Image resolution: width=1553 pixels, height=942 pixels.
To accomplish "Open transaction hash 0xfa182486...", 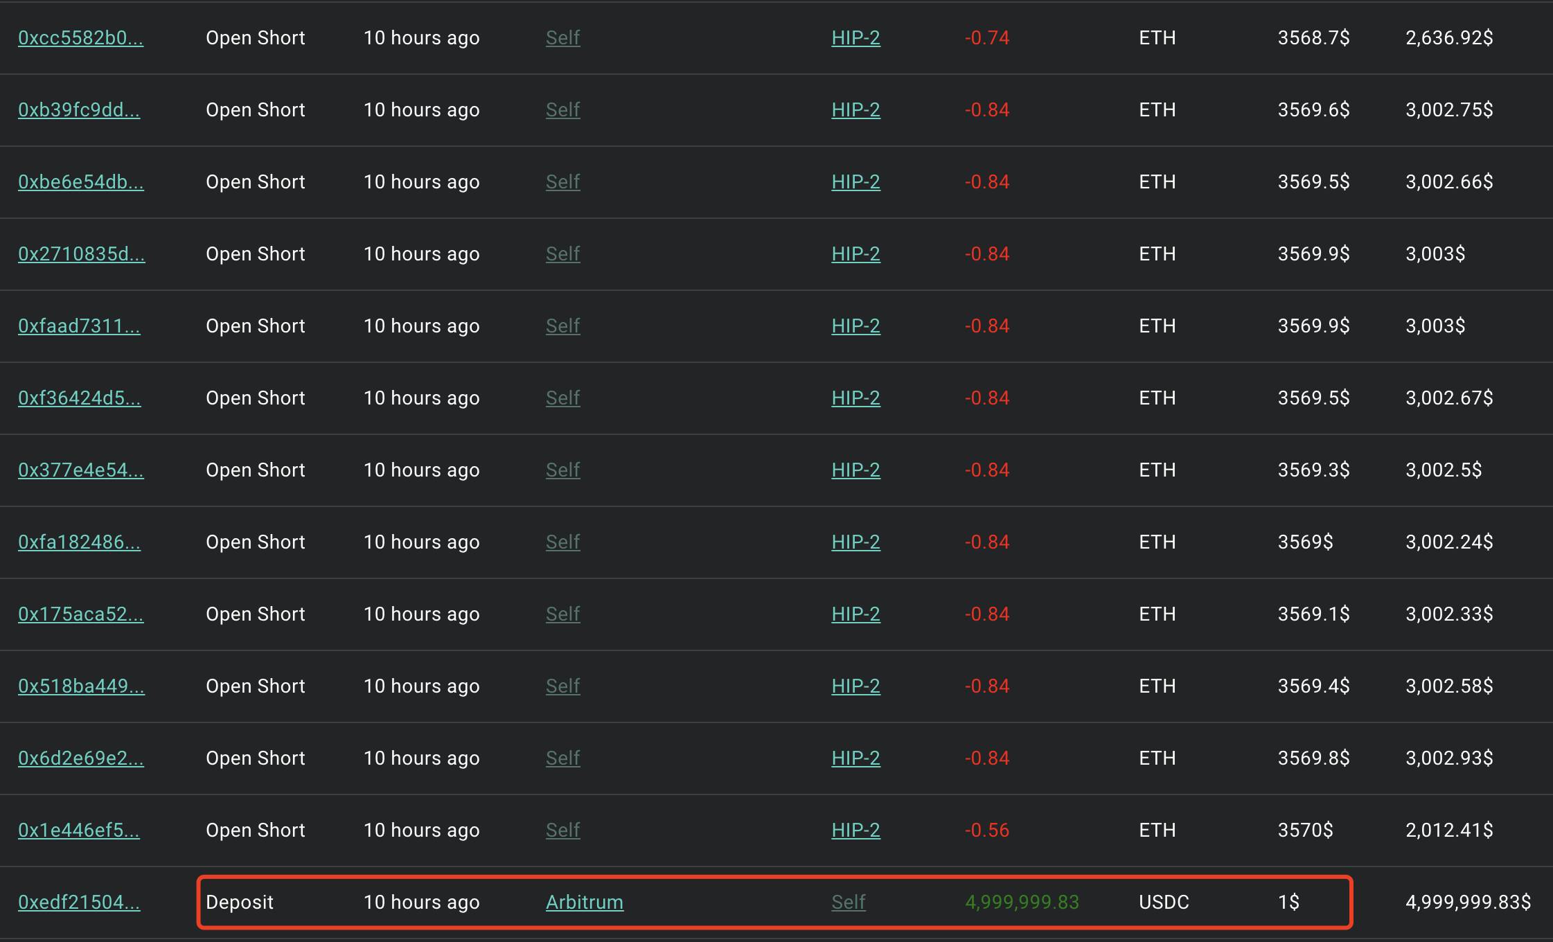I will [x=79, y=542].
